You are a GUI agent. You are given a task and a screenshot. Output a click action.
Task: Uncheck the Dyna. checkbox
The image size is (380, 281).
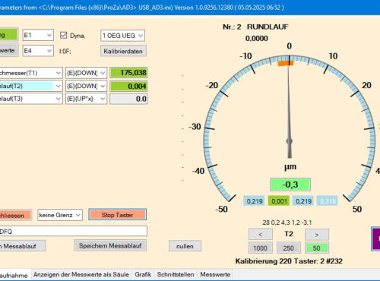point(63,35)
